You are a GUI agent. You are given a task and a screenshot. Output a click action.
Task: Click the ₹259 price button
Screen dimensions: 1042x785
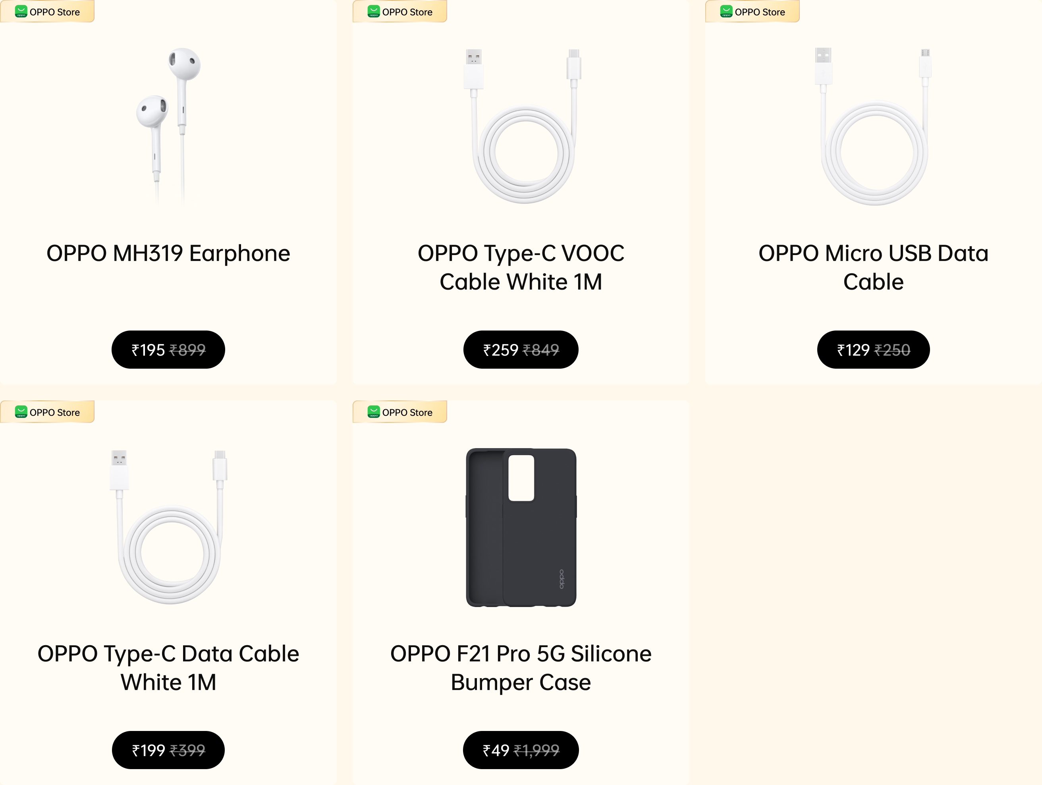pyautogui.click(x=521, y=350)
